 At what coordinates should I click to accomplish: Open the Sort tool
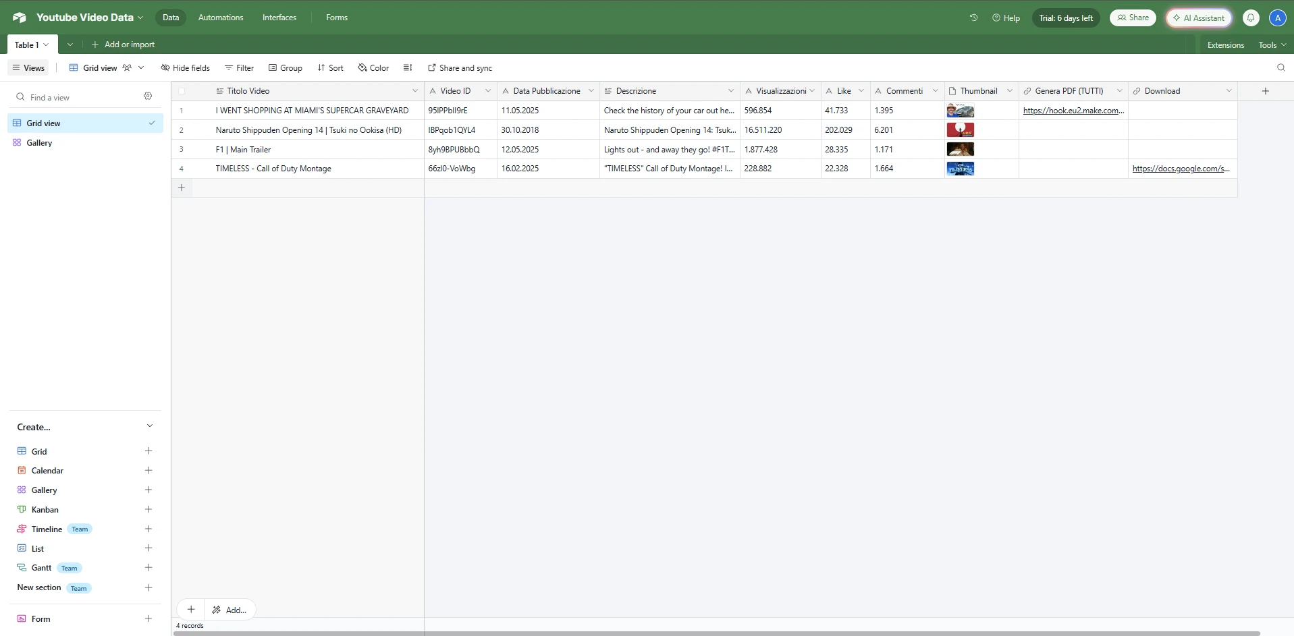point(331,67)
